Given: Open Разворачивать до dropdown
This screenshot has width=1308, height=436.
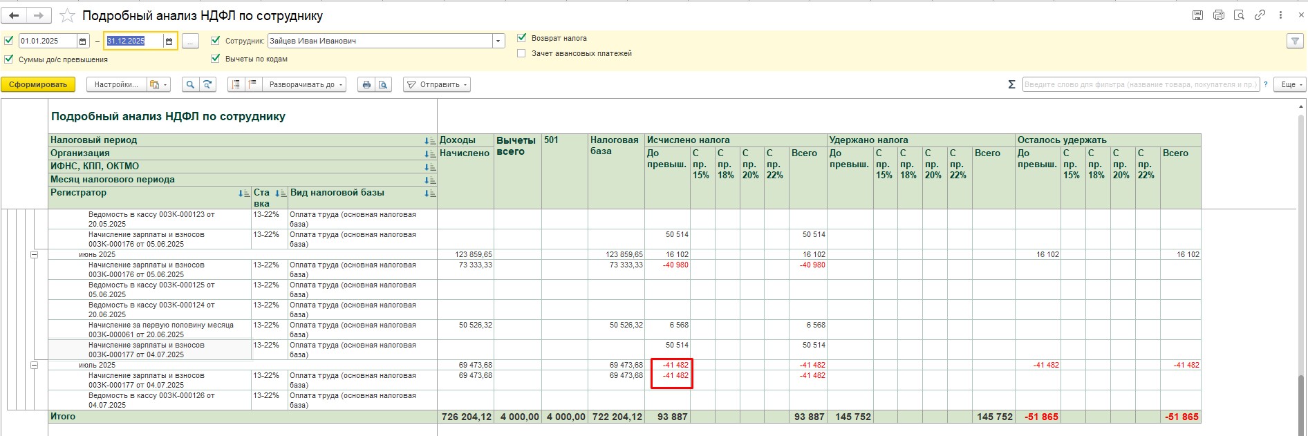Looking at the screenshot, I should click(x=305, y=84).
